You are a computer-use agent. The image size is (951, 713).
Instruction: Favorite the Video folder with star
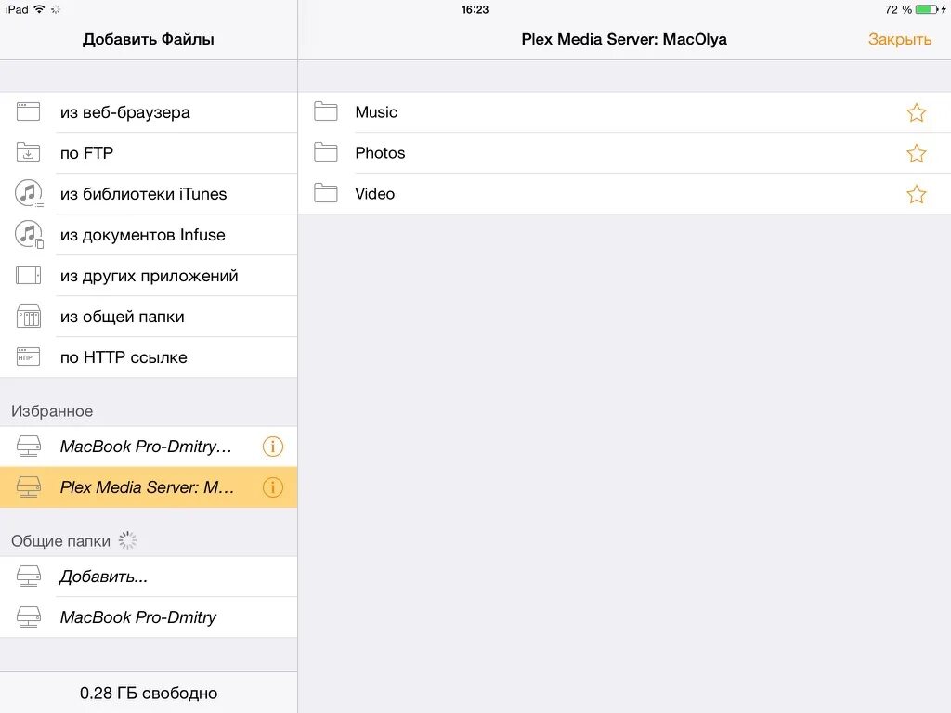pos(917,194)
